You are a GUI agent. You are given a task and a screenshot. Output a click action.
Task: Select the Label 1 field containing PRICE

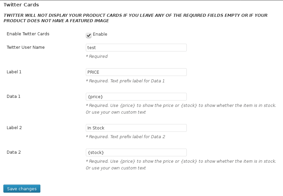click(x=136, y=72)
